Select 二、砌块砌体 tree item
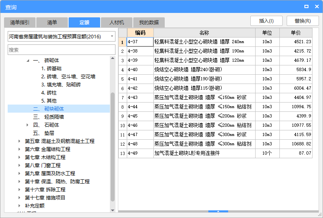 click(59, 109)
